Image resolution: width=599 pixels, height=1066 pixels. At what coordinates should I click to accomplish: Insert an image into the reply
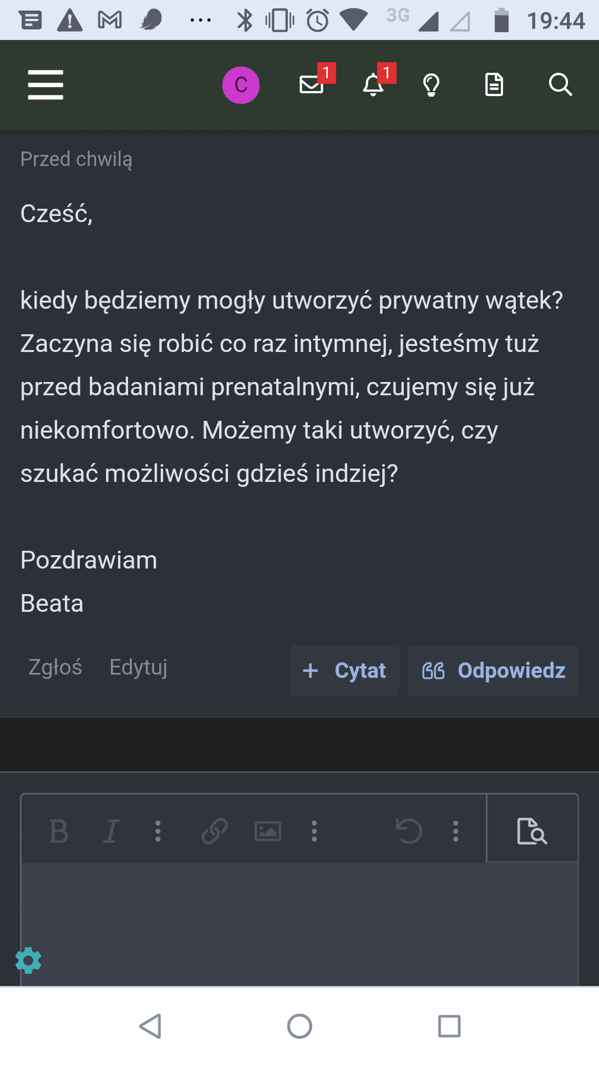[268, 832]
